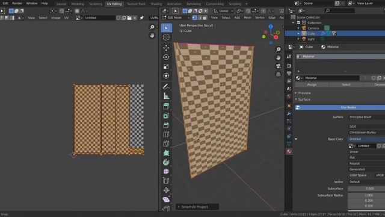Viewport: 385px width, 217px height.
Task: Switch to the Sculpting workspace tab
Action: pyautogui.click(x=96, y=4)
